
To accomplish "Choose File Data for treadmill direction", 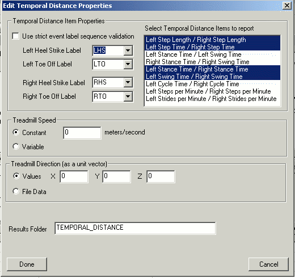I will pyautogui.click(x=16, y=191).
